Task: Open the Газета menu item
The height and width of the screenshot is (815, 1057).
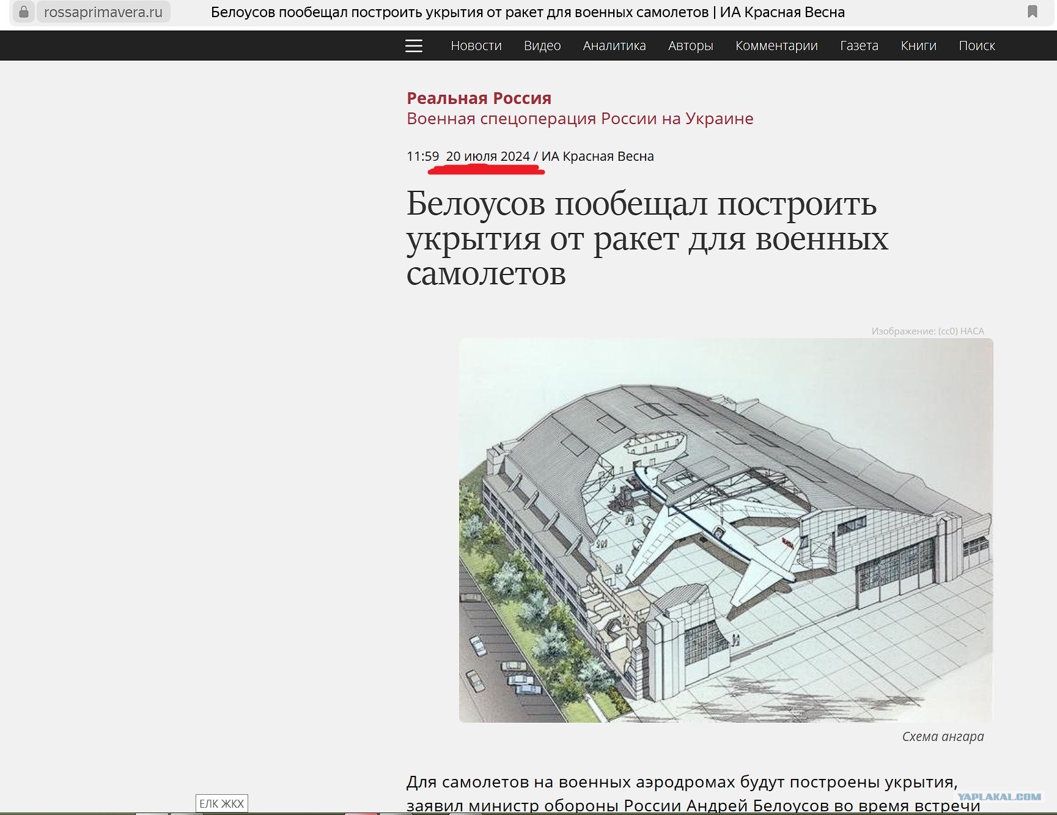Action: tap(859, 46)
